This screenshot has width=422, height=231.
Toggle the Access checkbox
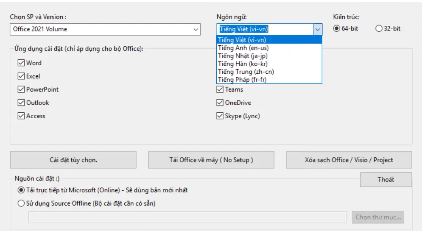coord(21,116)
